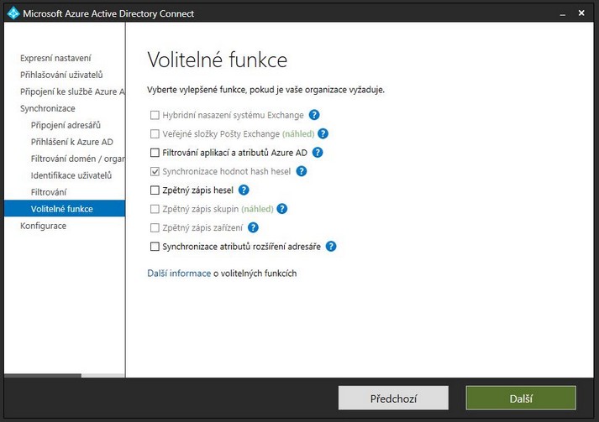Screen dimensions: 599x422
Task: Click the Azure AD Connect logo icon
Action: [x=13, y=13]
